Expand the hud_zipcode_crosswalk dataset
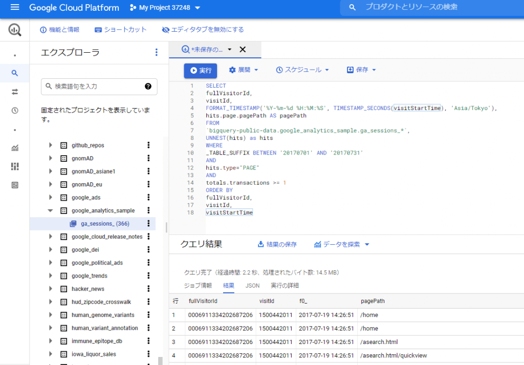The width and height of the screenshot is (524, 365). click(51, 302)
